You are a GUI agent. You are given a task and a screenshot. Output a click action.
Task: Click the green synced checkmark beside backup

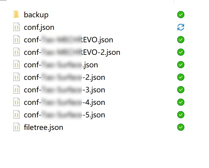181,14
